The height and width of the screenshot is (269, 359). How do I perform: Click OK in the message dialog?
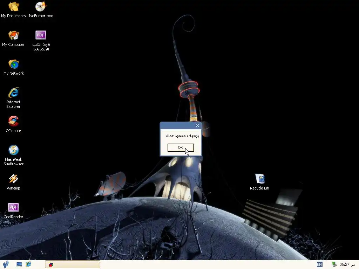tap(181, 147)
